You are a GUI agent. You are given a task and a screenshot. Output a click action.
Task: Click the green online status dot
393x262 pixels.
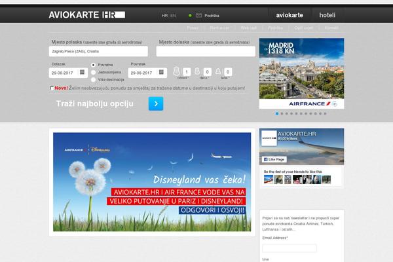point(190,16)
